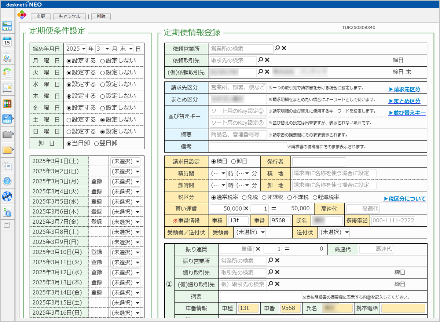Open the year dropdown showing 2025
Image resolution: width=440 pixels, height=322 pixels.
point(76,49)
